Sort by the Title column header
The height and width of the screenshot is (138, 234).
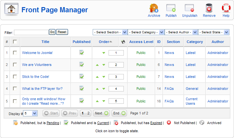(x=45, y=42)
